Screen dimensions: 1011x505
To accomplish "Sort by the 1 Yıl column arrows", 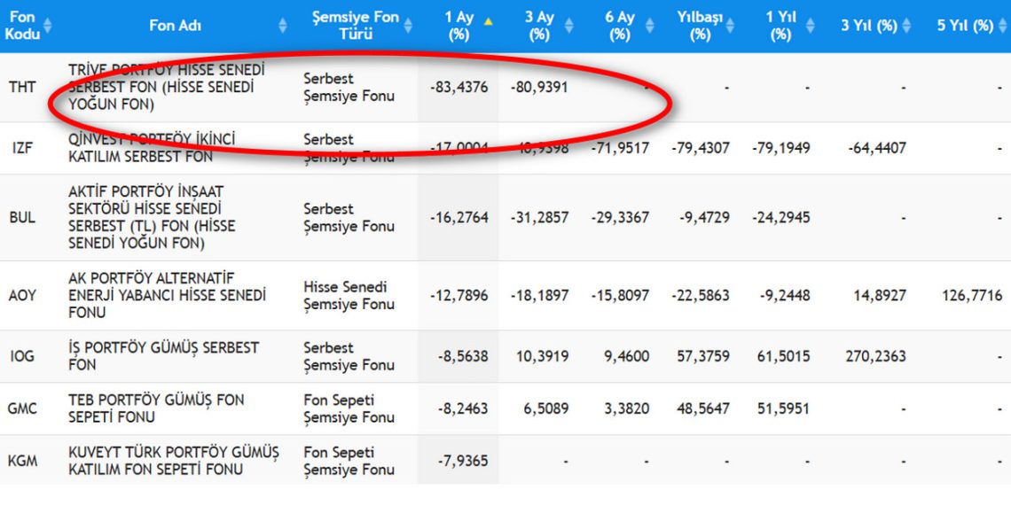I will click(811, 26).
